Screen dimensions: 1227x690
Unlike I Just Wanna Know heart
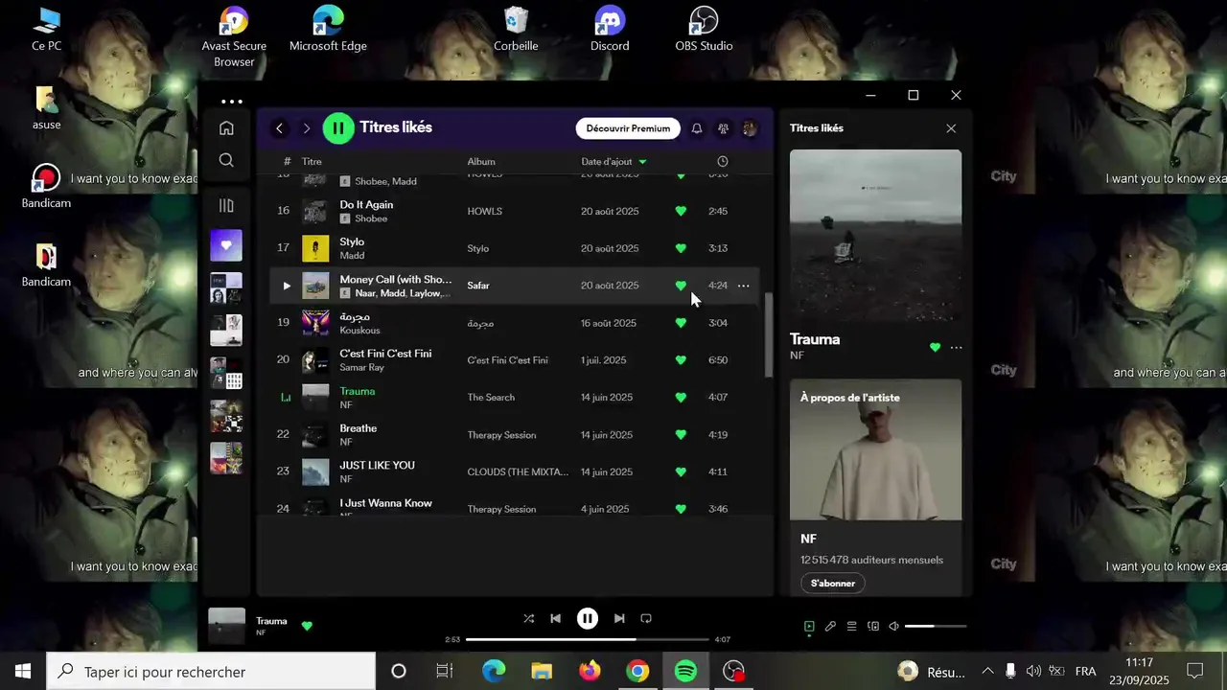(681, 509)
